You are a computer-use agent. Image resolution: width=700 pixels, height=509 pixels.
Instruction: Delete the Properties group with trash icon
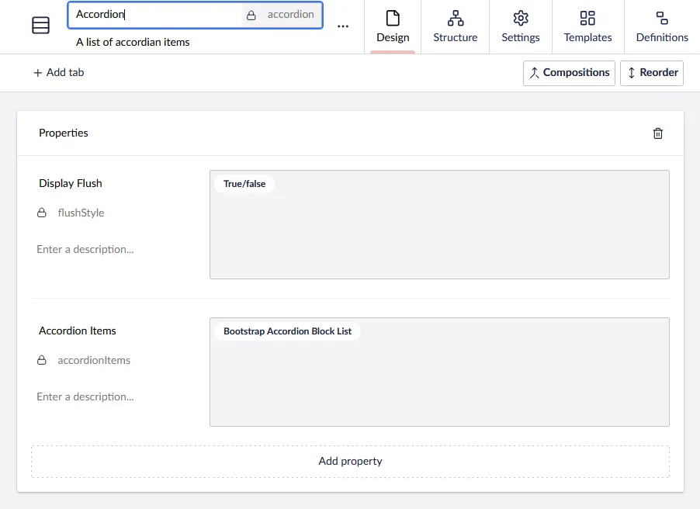(x=657, y=133)
